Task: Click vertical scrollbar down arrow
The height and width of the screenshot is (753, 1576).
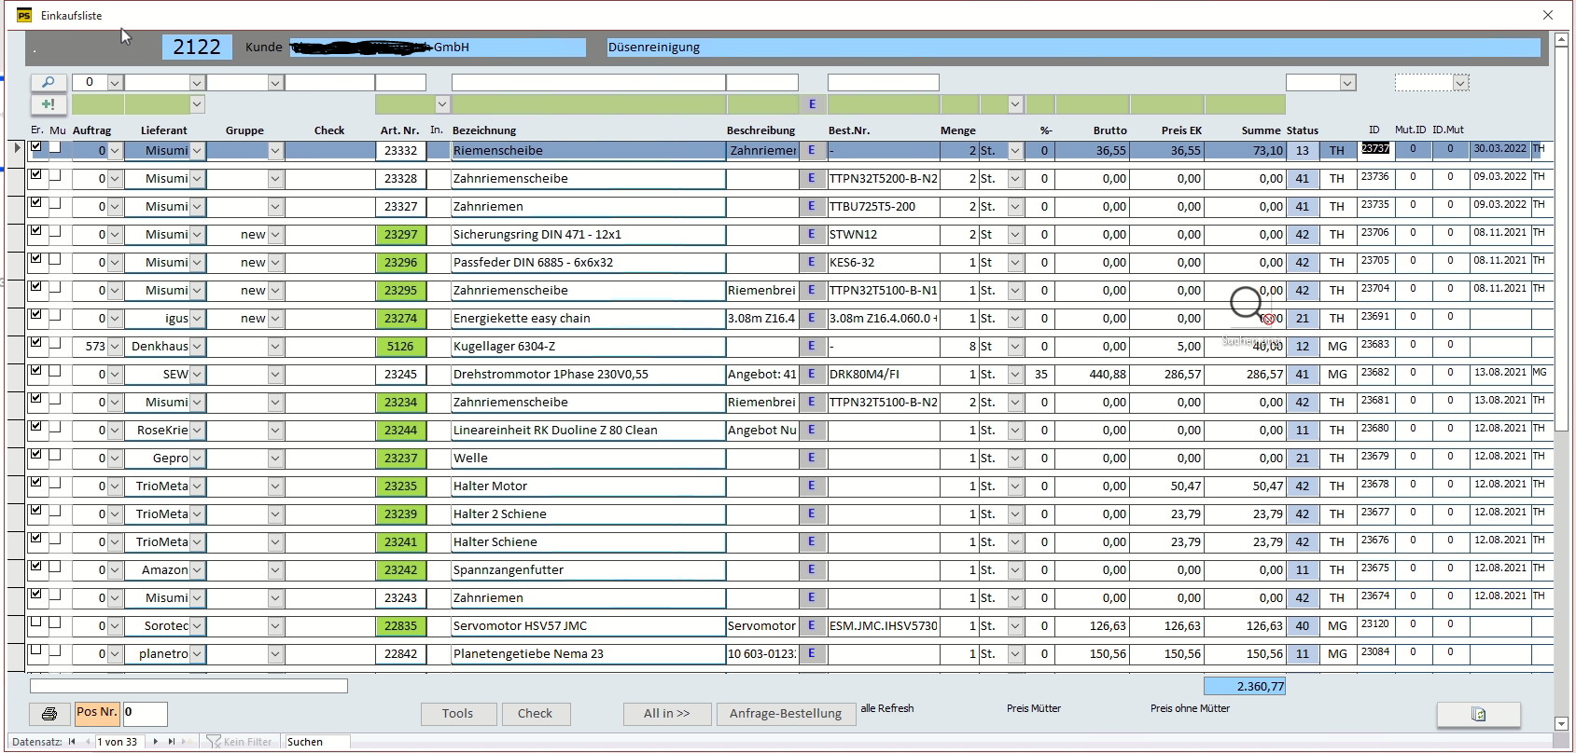Action: [x=1561, y=723]
